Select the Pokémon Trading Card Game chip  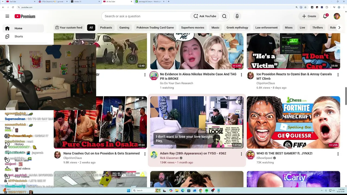pos(155,28)
